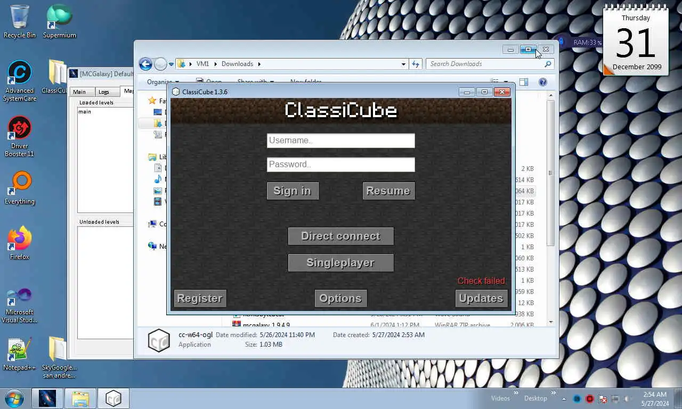Open Advanced SystemCare shortcut
682x409 pixels.
pos(20,81)
